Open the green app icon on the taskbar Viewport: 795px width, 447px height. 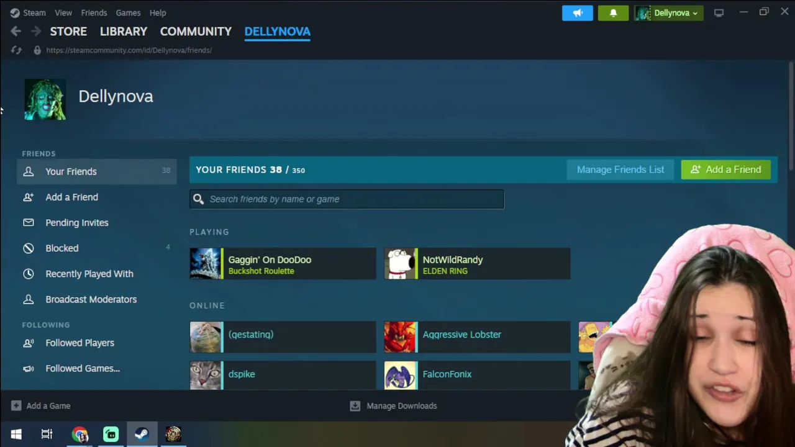point(111,434)
